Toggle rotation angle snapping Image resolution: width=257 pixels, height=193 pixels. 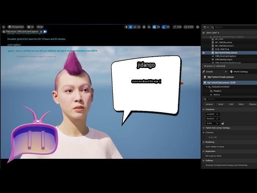pyautogui.click(x=163, y=27)
